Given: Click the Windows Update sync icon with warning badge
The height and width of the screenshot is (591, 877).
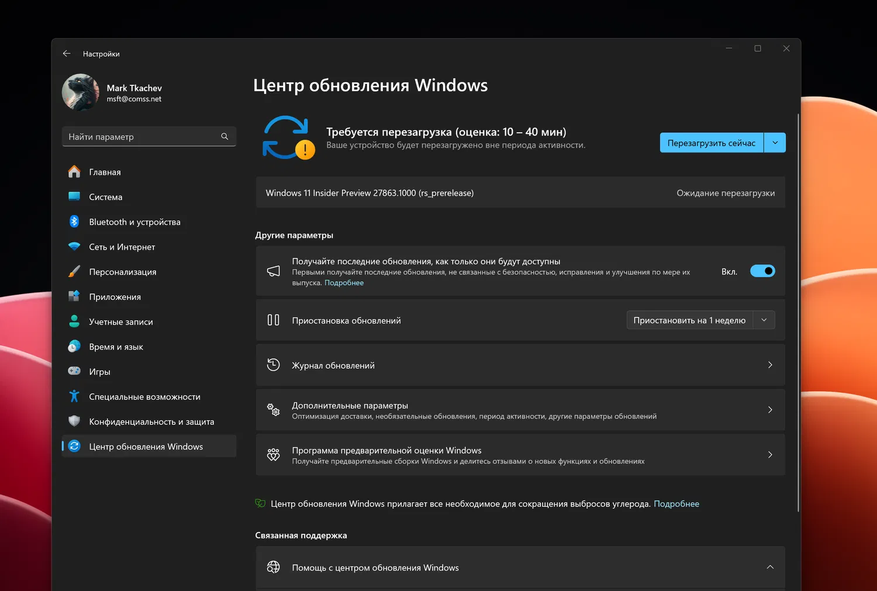Looking at the screenshot, I should [x=288, y=138].
